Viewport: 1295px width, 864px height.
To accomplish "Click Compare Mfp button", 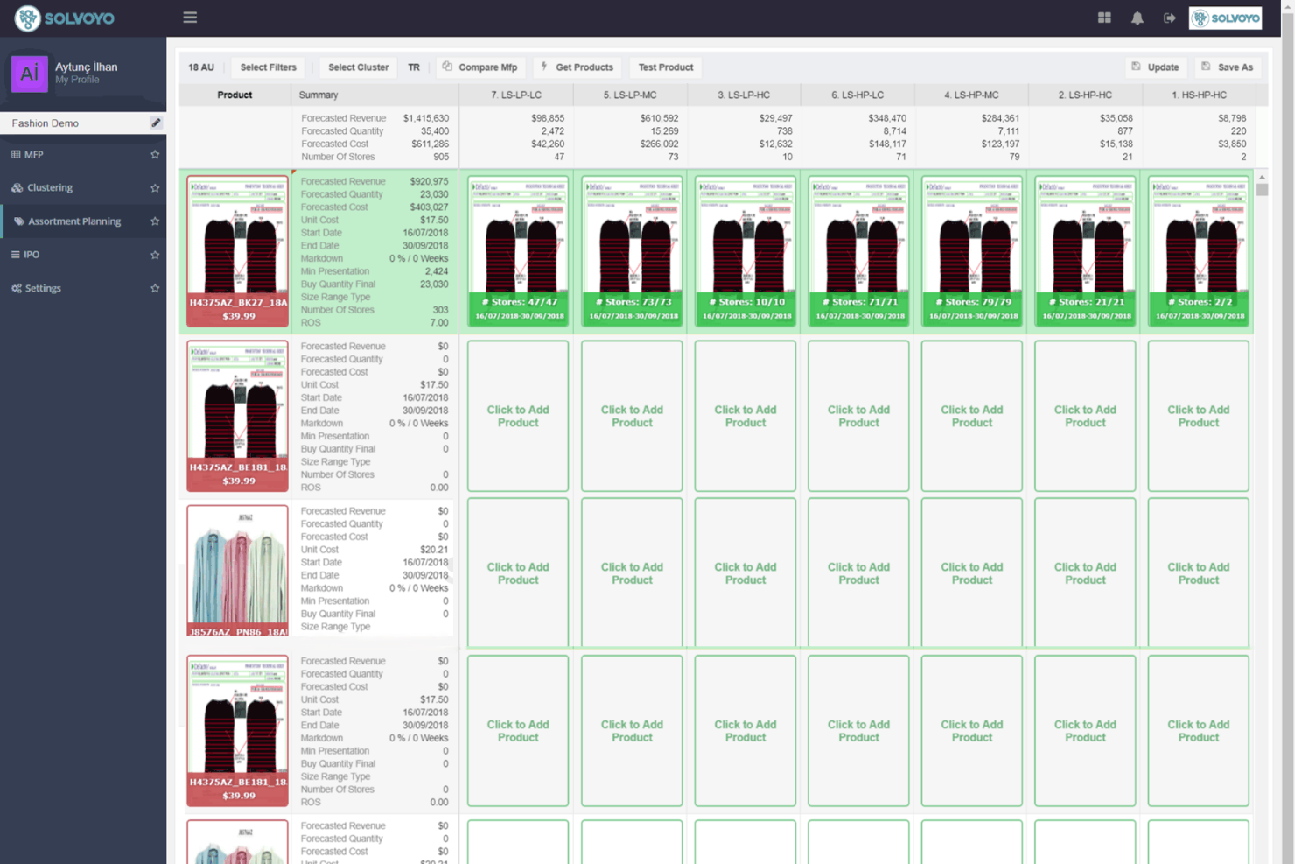I will pos(479,67).
